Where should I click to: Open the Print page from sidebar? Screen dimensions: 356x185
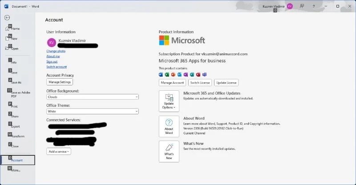(x=15, y=106)
